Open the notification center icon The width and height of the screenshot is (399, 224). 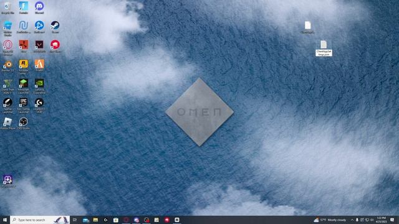[392, 220]
